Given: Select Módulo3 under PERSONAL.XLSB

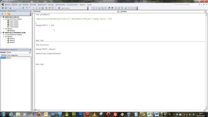Looking at the screenshot, I should click(x=12, y=42).
